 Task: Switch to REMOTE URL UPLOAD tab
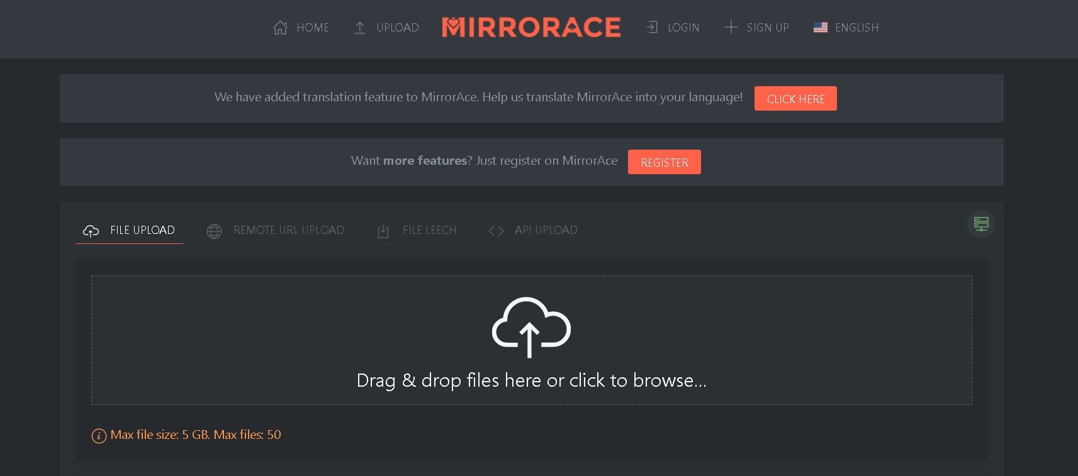pos(289,230)
